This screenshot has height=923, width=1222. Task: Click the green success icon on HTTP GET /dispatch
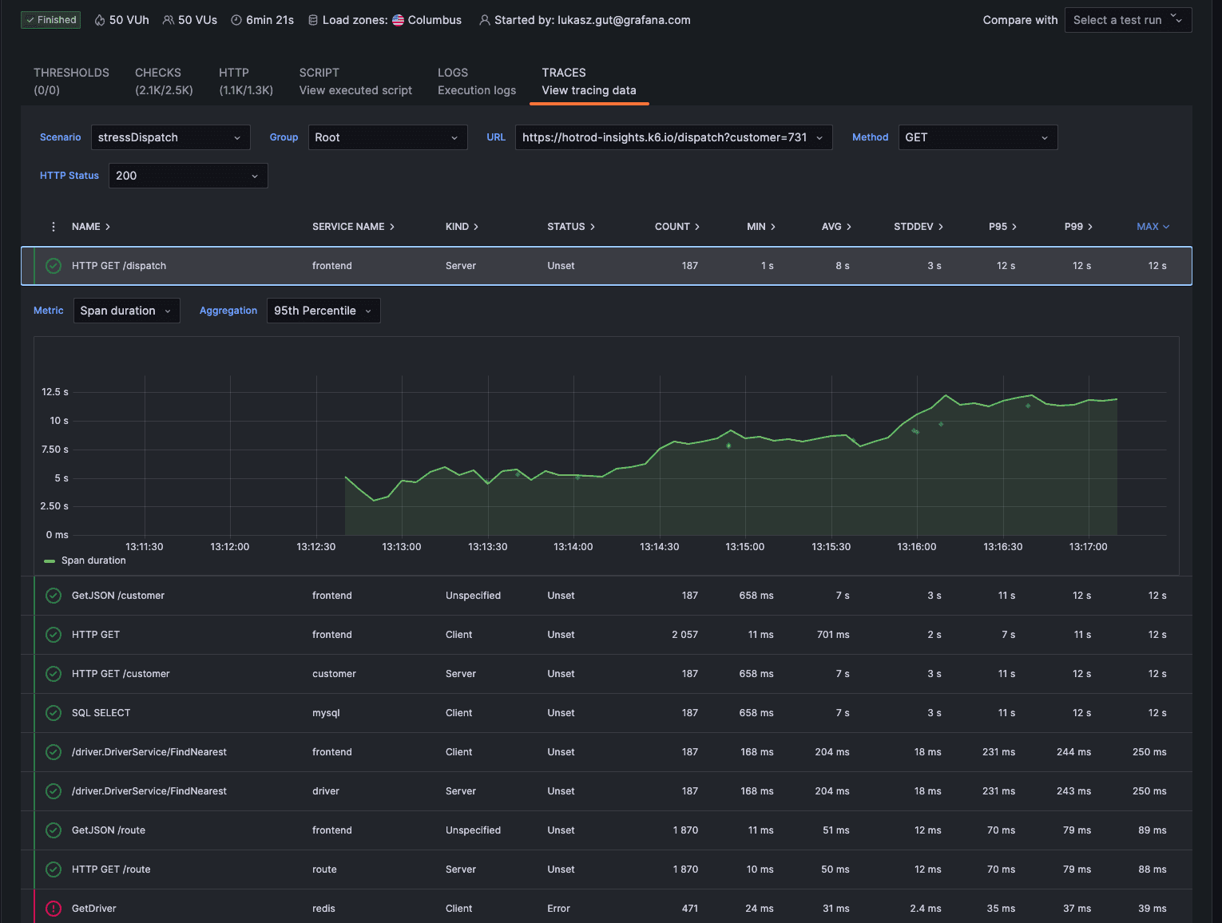click(x=53, y=265)
